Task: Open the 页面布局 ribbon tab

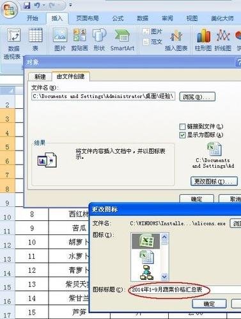Action: tap(87, 19)
